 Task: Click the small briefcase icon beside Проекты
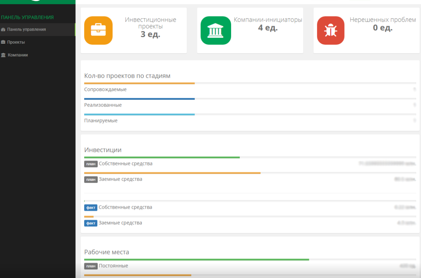(3, 42)
